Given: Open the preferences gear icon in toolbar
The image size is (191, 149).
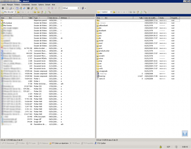Looking at the screenshot, I should click(3, 8).
